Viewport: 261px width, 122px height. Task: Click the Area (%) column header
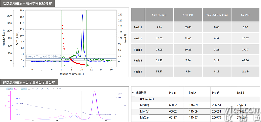(188, 15)
